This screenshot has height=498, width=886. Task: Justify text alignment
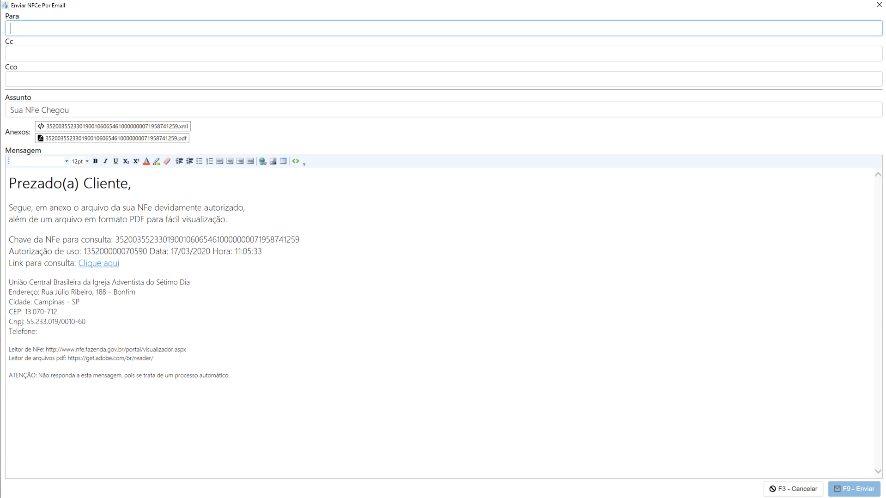[250, 161]
